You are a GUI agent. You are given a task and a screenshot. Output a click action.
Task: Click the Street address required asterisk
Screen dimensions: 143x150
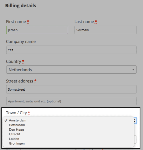[35, 81]
